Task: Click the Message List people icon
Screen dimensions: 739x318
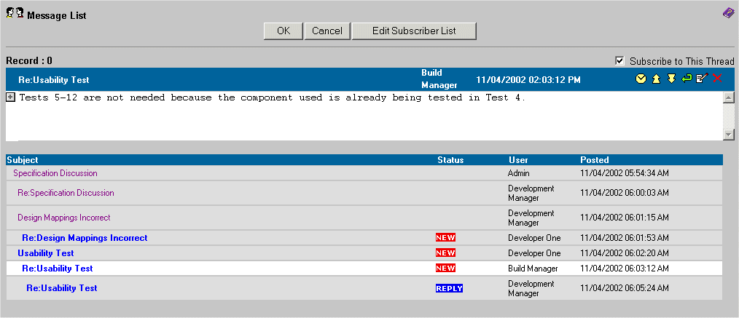Action: pos(15,15)
